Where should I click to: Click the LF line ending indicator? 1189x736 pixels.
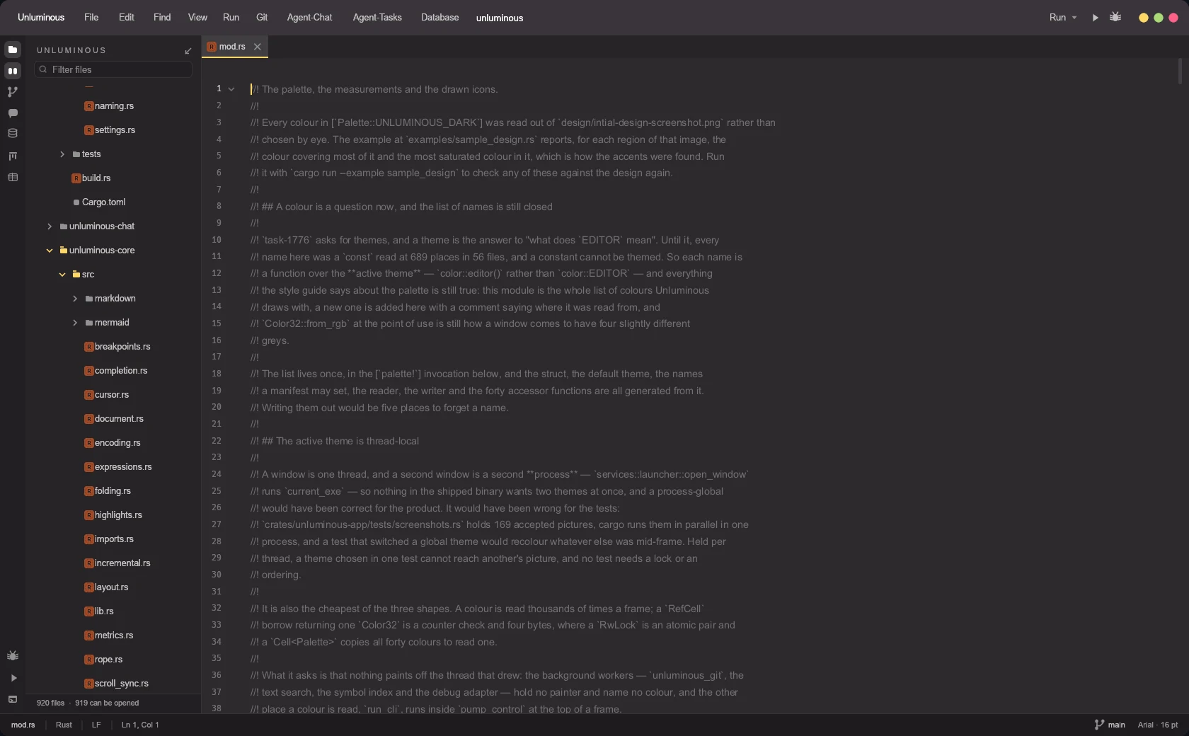[x=96, y=725]
